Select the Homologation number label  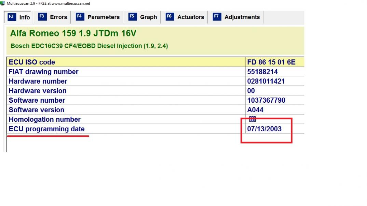point(44,119)
